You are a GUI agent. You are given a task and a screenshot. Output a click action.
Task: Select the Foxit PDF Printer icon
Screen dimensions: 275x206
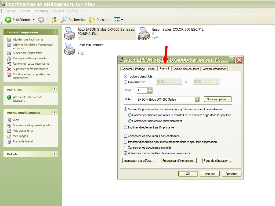[x=70, y=49]
